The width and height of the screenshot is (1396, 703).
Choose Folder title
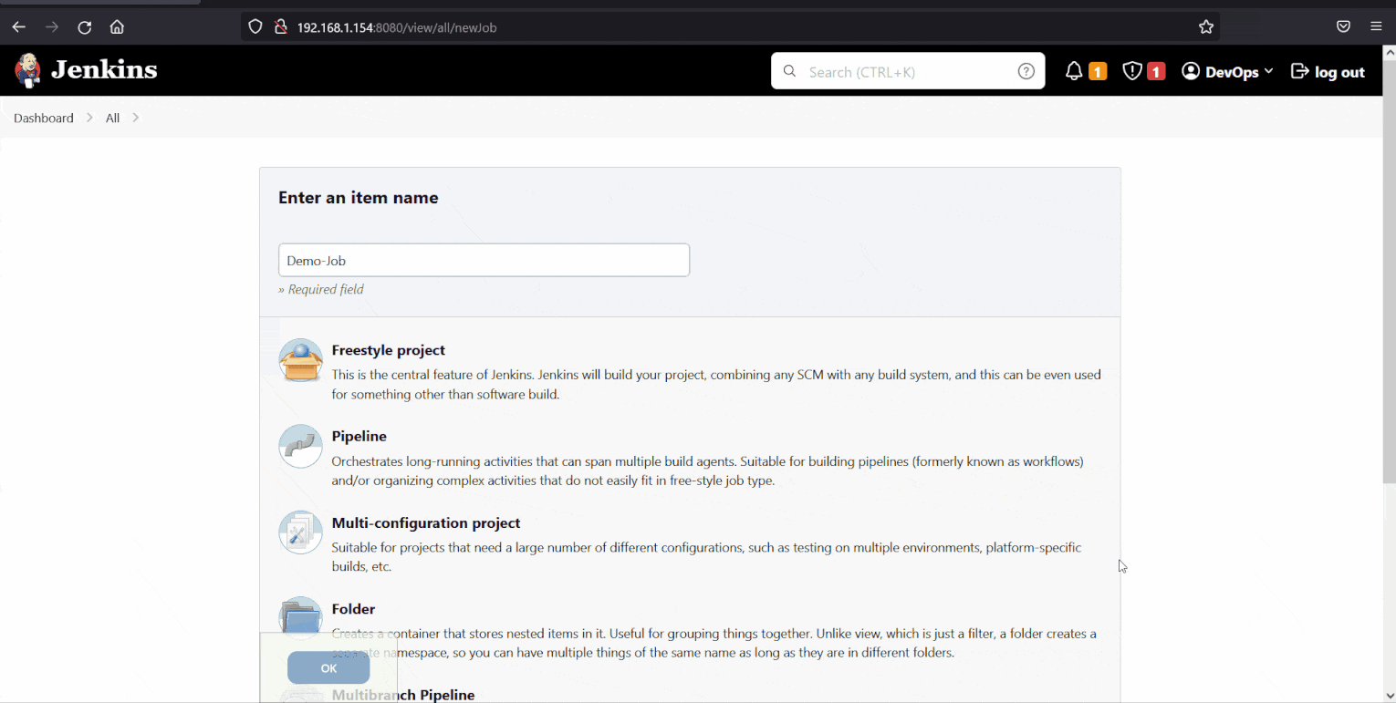[354, 608]
